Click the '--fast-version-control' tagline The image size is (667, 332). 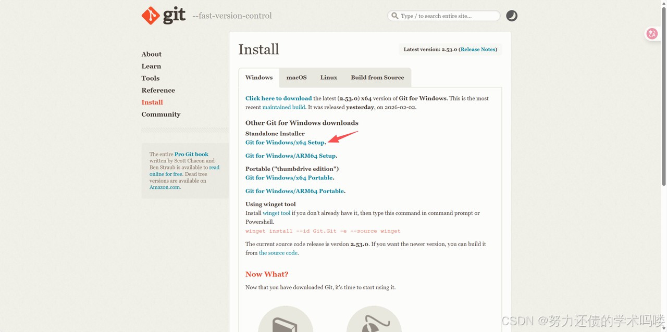232,16
